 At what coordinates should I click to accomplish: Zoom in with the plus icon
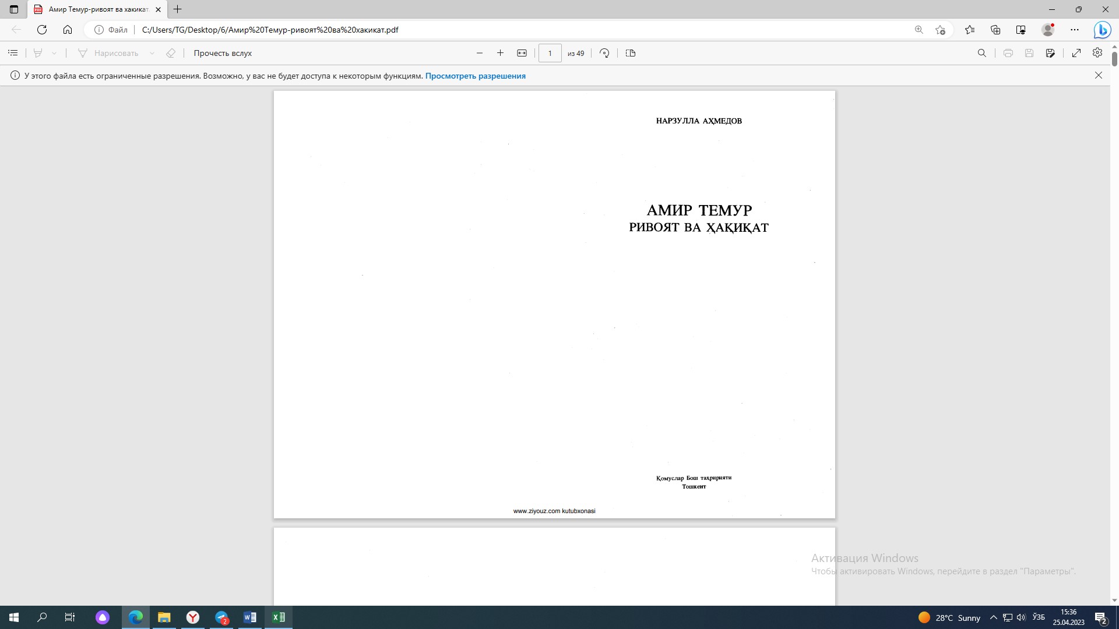pyautogui.click(x=500, y=53)
